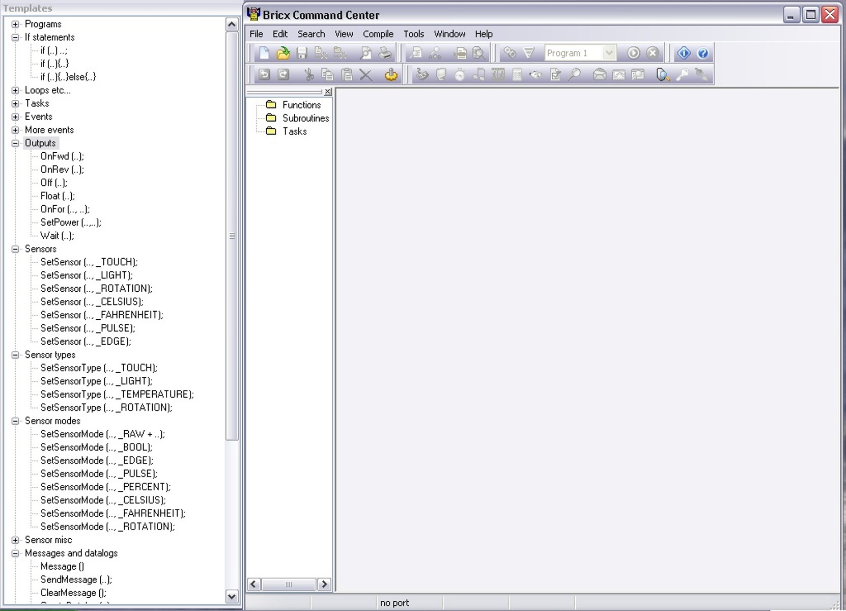Compile the program with the download arrow icon
846x611 pixels.
[461, 52]
